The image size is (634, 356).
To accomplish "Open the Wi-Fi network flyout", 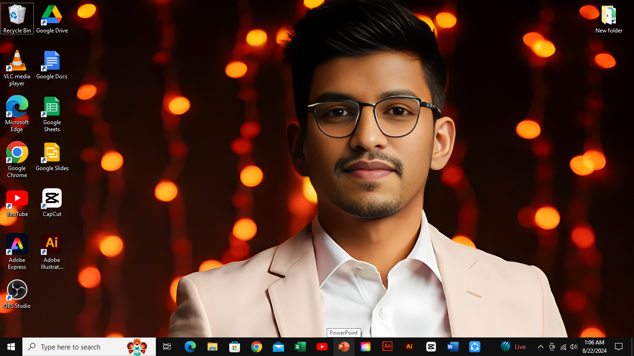I will [563, 347].
